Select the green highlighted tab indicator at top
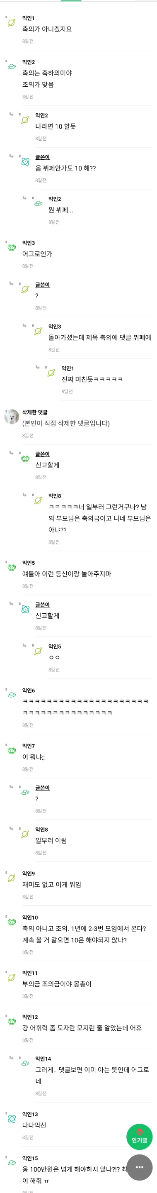The height and width of the screenshot is (1193, 157). [x=71, y=1]
